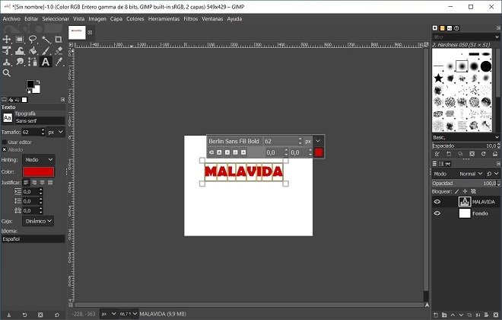This screenshot has height=320, width=502.
Task: Open the Hinting dropdown set to Medio
Action: click(39, 160)
